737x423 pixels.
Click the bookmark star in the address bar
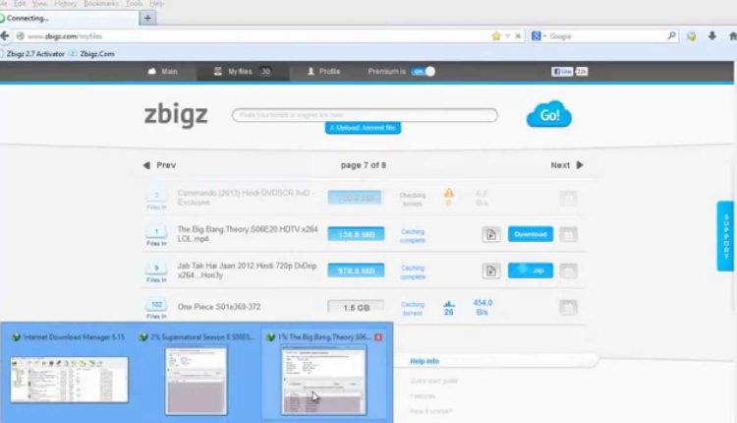pyautogui.click(x=496, y=36)
